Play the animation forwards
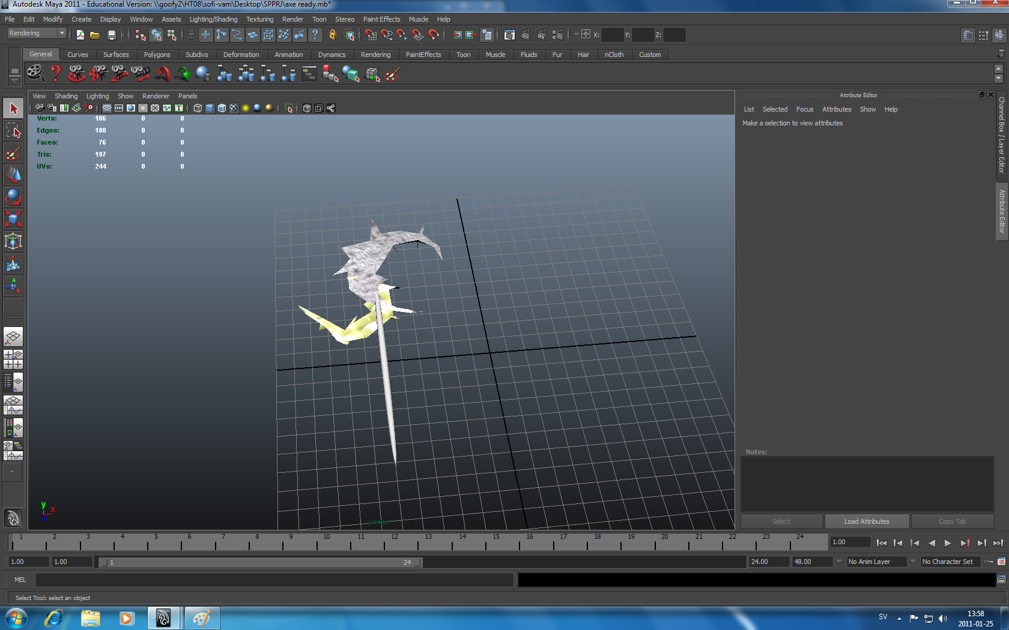 (x=948, y=543)
